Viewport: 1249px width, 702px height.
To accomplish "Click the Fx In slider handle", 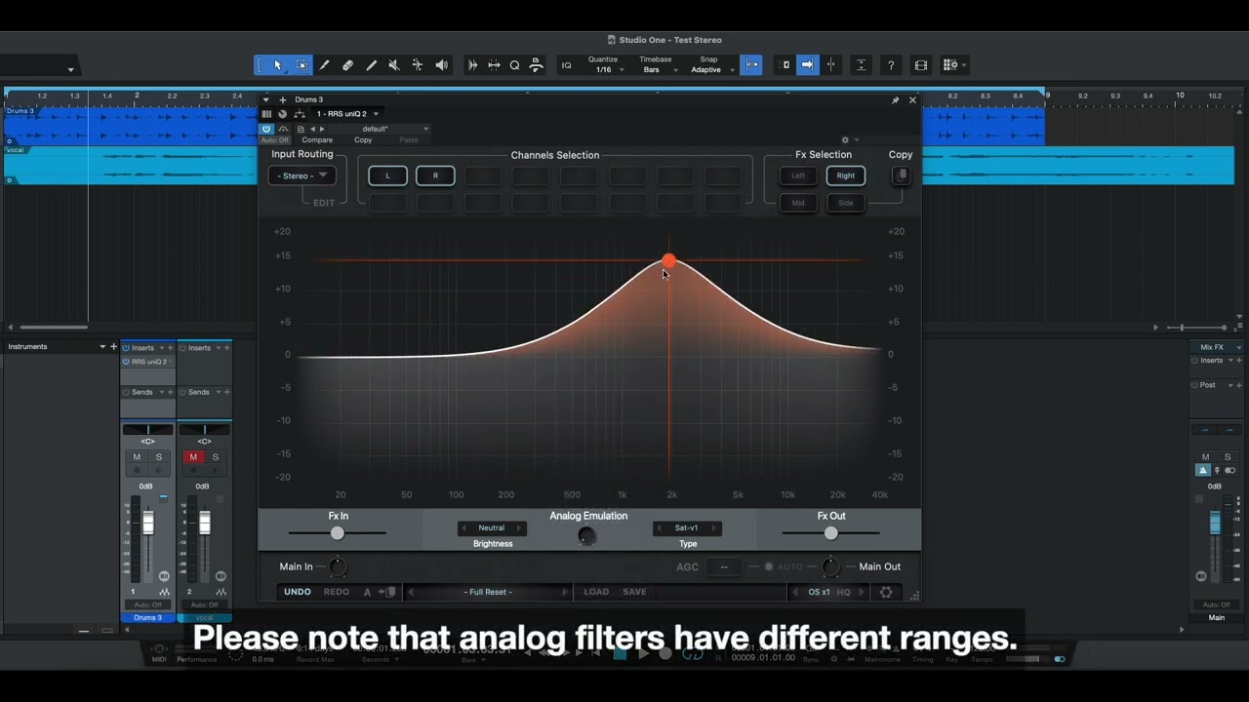I will [x=338, y=533].
